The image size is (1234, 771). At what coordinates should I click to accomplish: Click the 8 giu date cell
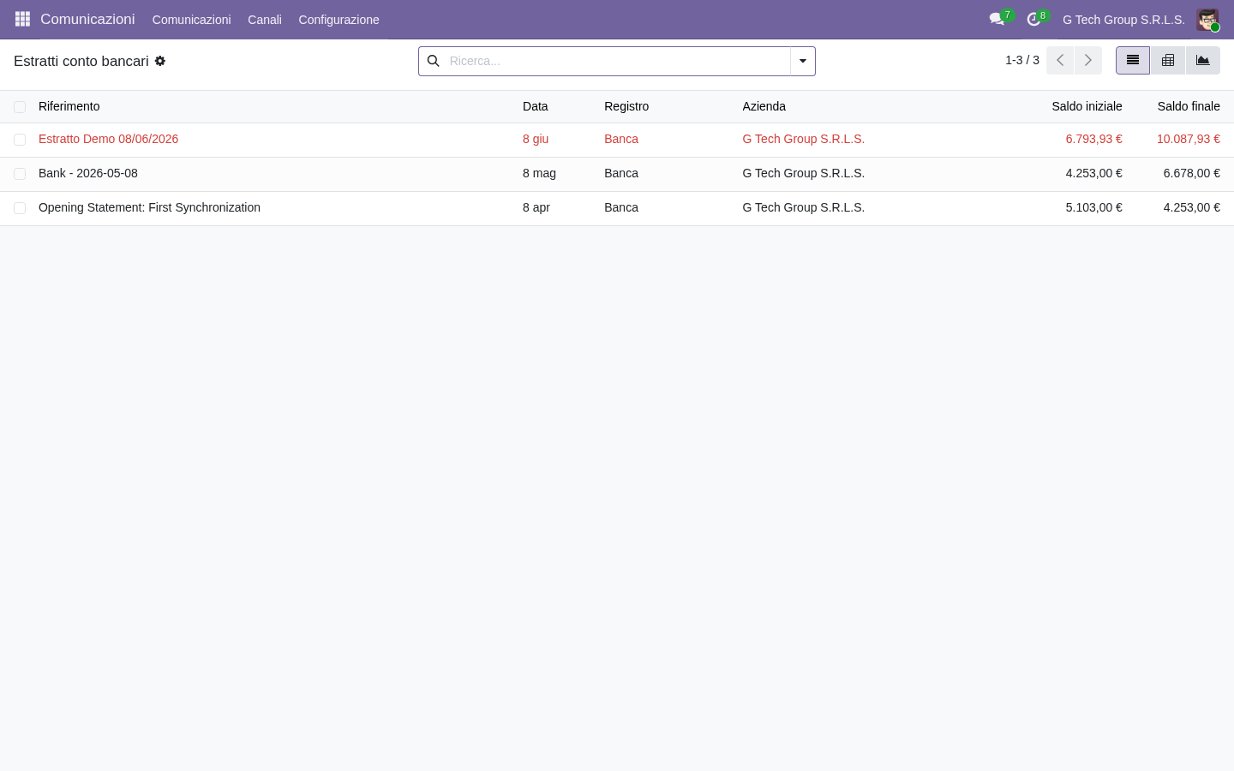click(536, 139)
